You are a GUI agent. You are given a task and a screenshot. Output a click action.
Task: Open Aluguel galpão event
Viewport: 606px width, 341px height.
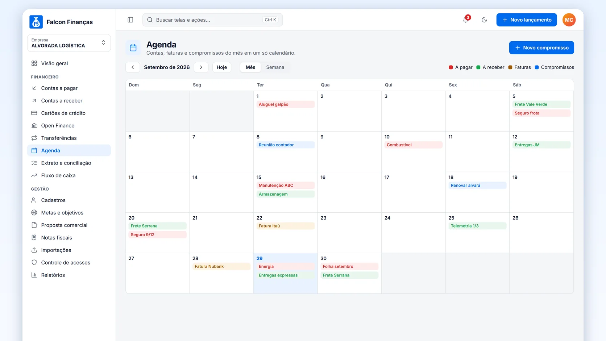[x=285, y=104]
